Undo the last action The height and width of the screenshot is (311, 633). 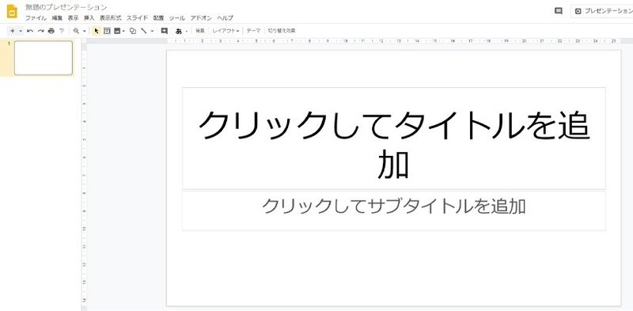point(30,31)
